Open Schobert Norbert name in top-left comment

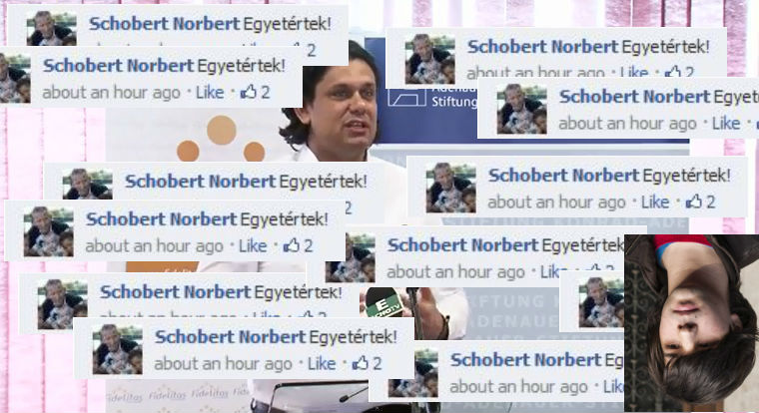point(164,23)
